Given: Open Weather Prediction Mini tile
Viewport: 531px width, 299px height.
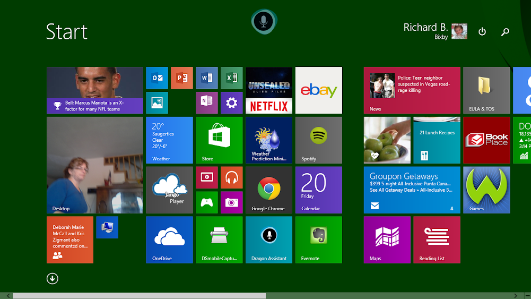Looking at the screenshot, I should [269, 140].
